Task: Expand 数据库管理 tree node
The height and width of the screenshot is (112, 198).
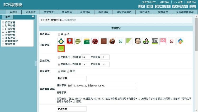Action: pyautogui.click(x=3, y=41)
